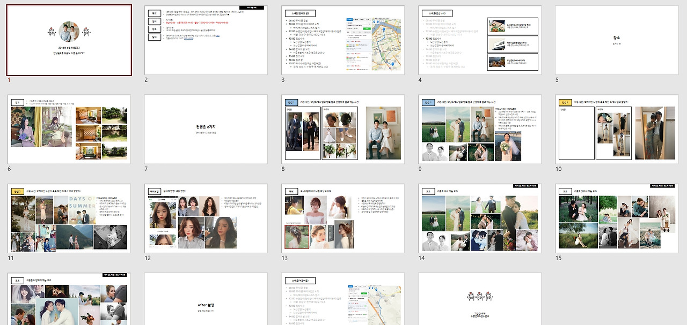Select slide 6 thumbnail with location photos
Screen dimensions: 687x325
point(70,130)
